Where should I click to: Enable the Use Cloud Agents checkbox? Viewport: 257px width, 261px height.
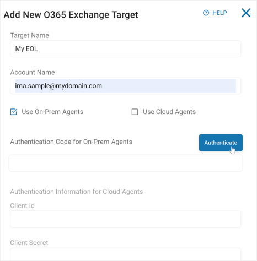(x=135, y=112)
